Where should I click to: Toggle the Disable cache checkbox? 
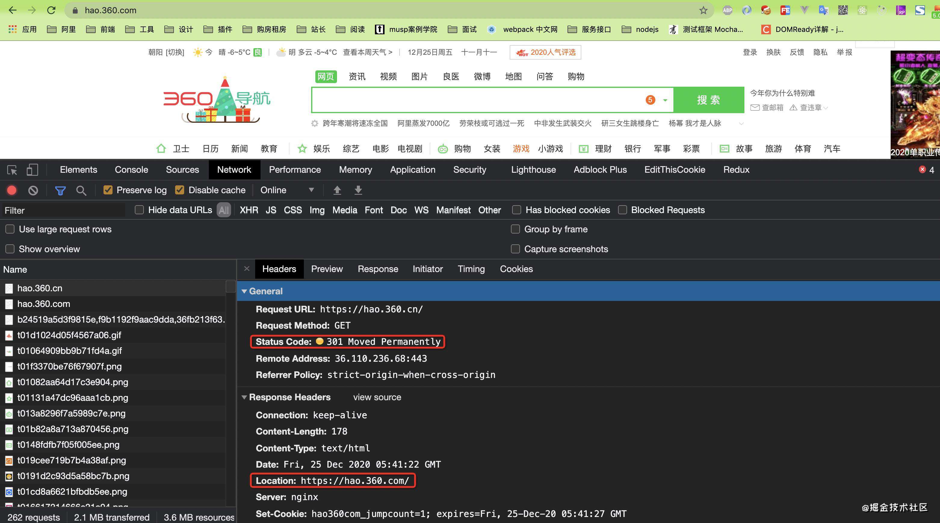pyautogui.click(x=180, y=190)
